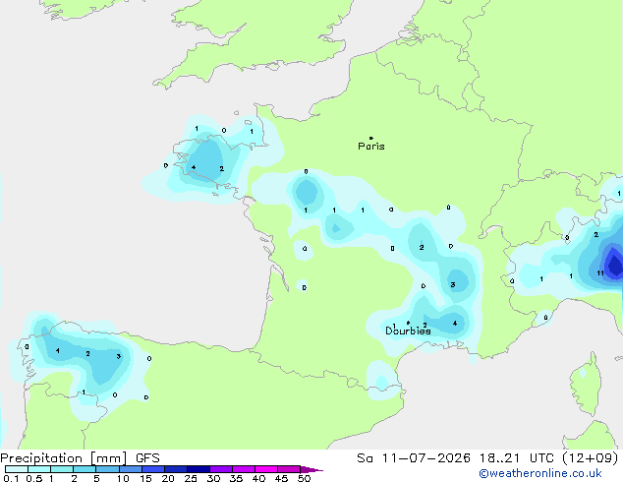Click the '50' legend scale label
623x482 pixels.
[304, 478]
